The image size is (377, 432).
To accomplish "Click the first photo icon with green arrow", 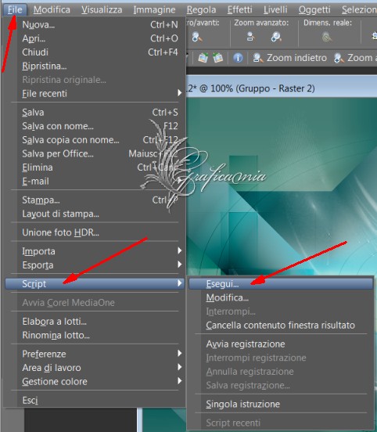I will tap(203, 58).
